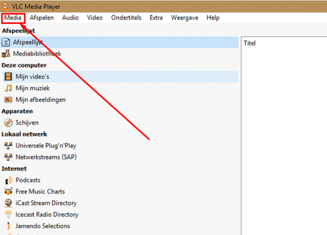Click the Mediabibliotheek icon
327x235 pixels.
[6, 54]
